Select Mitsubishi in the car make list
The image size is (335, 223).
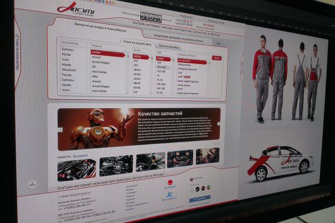point(69,70)
